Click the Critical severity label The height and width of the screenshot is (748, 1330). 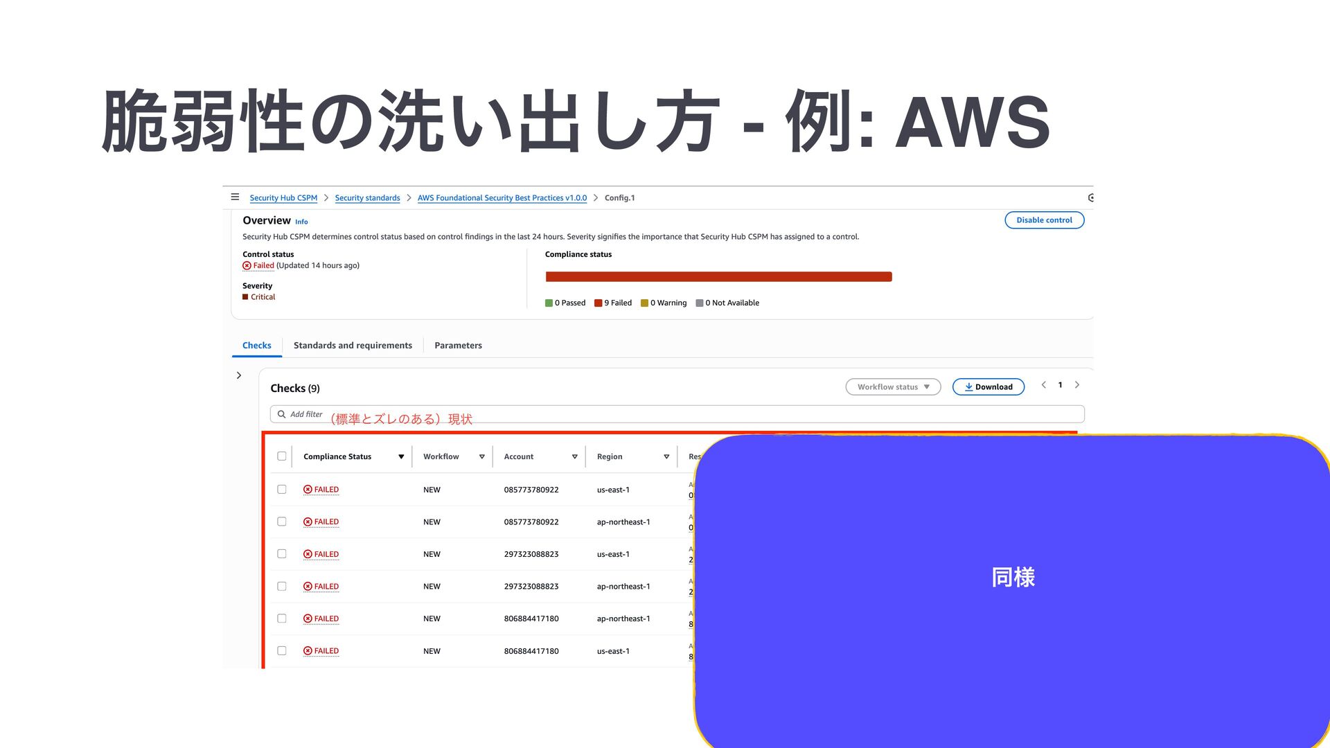263,297
